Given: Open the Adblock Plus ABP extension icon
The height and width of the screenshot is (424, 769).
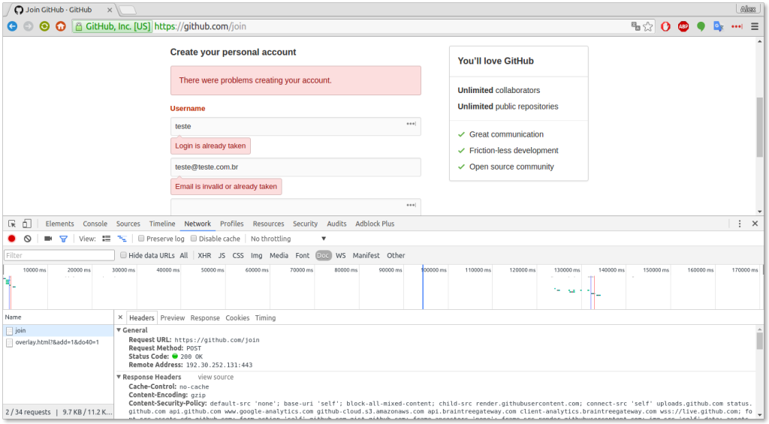Looking at the screenshot, I should pyautogui.click(x=683, y=26).
